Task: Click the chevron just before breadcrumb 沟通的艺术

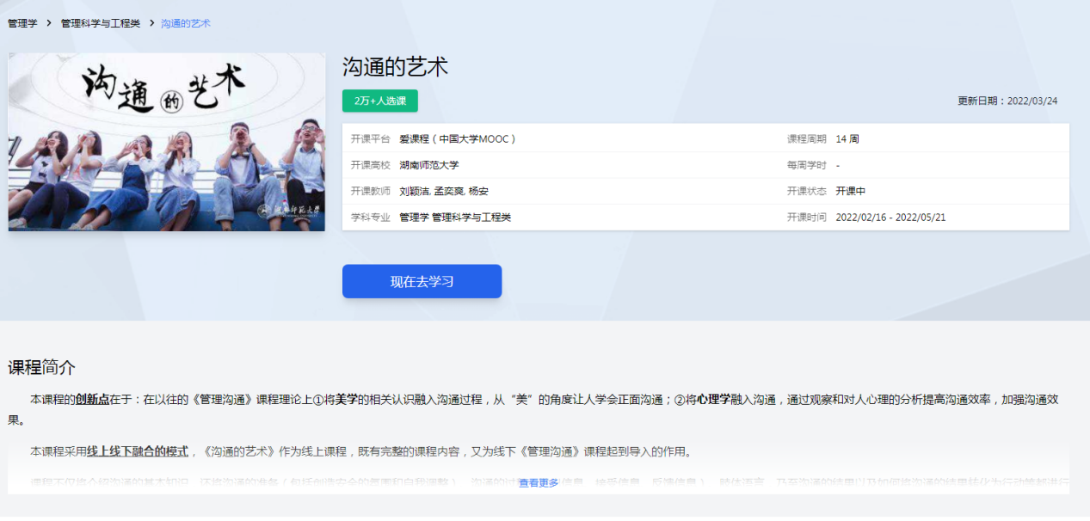Action: (151, 23)
